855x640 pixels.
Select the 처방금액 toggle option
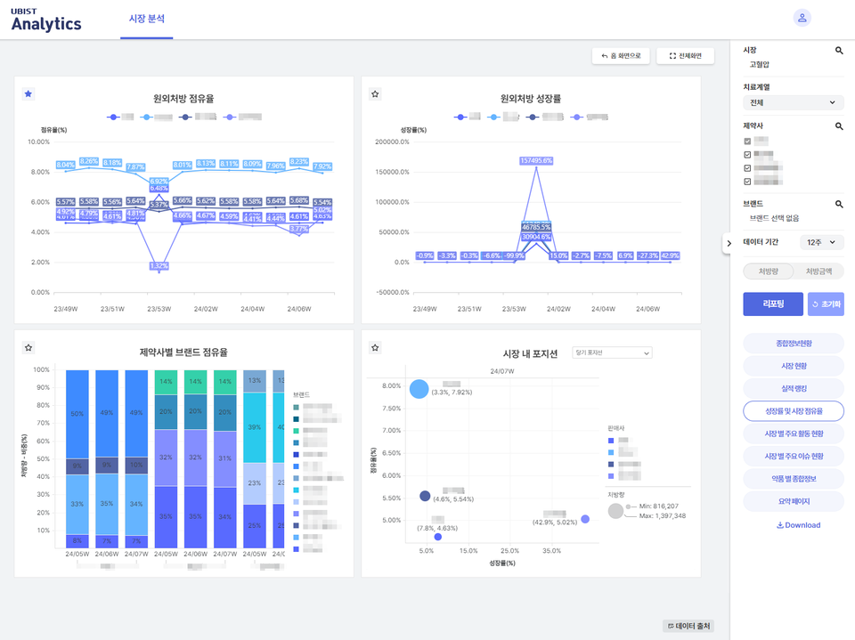818,271
